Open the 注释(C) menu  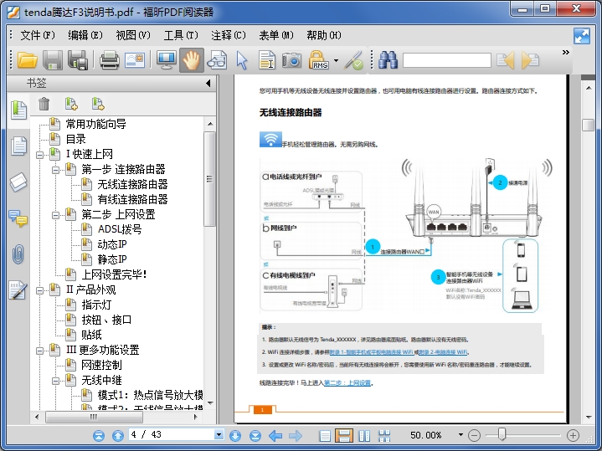point(229,35)
